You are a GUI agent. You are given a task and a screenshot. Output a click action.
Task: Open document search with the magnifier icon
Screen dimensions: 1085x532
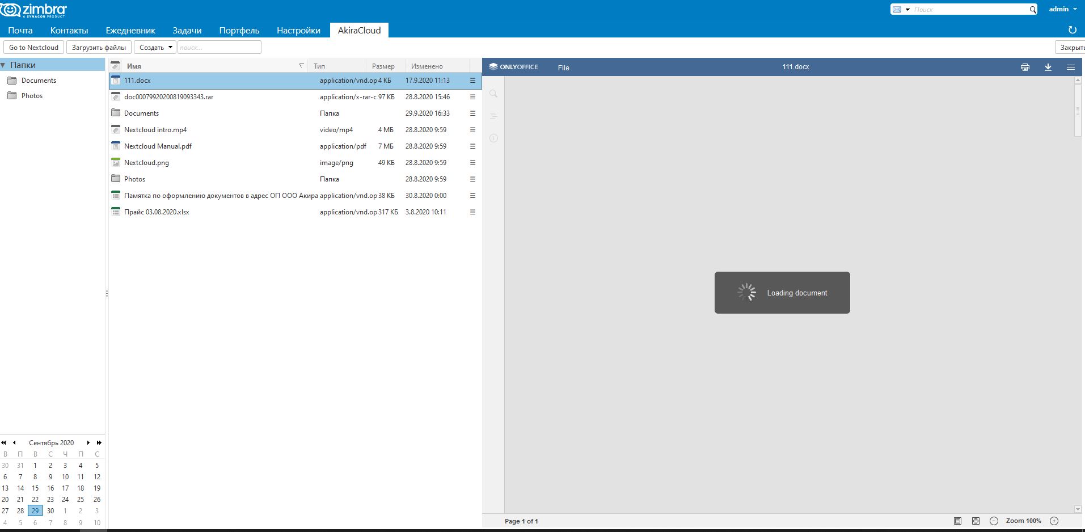pyautogui.click(x=493, y=93)
